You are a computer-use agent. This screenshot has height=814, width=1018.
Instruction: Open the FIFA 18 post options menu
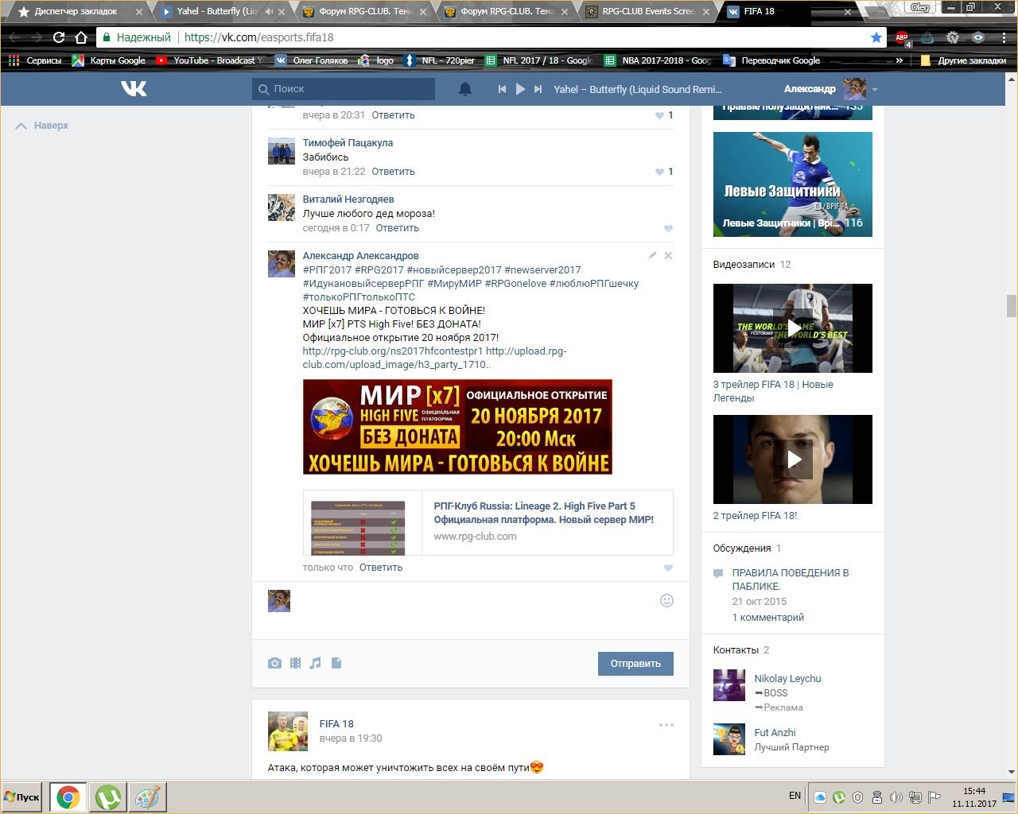(666, 724)
